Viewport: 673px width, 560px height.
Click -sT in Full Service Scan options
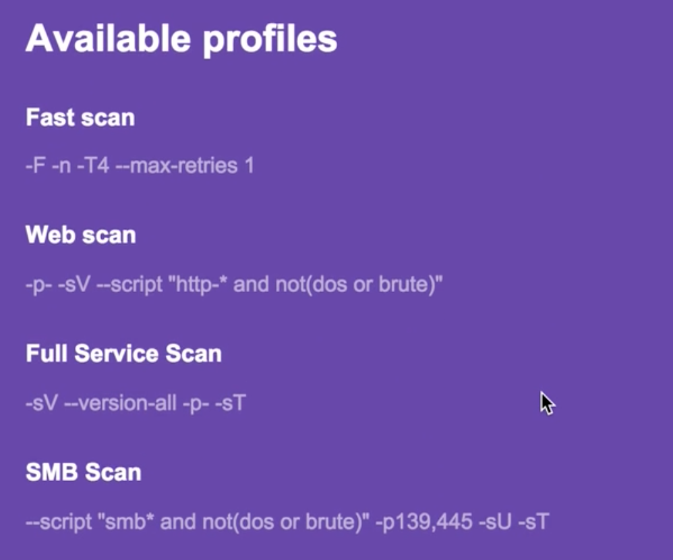230,403
